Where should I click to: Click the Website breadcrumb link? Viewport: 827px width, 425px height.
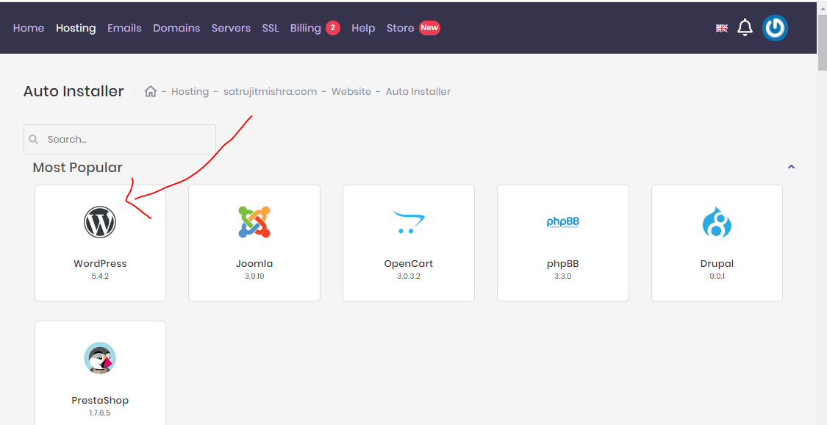pyautogui.click(x=351, y=91)
